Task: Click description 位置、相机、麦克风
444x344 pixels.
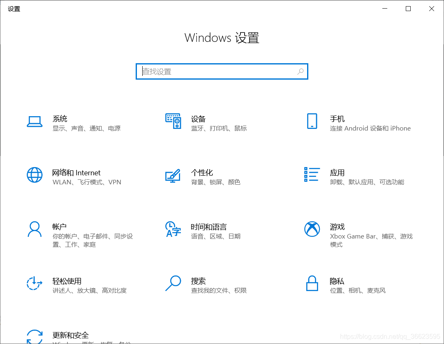Action: 358,291
